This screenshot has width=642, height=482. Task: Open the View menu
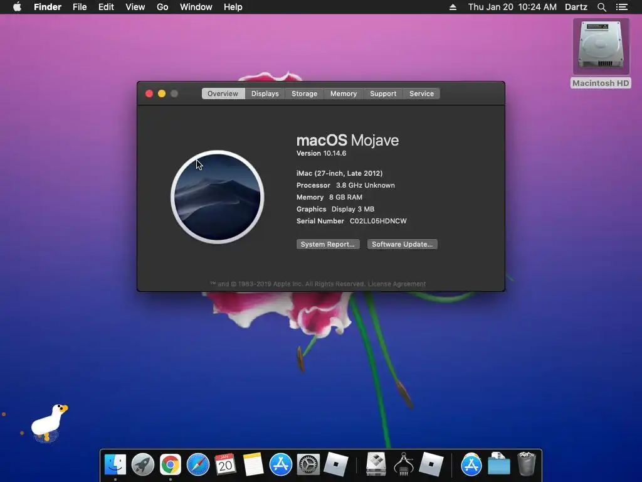(x=135, y=7)
